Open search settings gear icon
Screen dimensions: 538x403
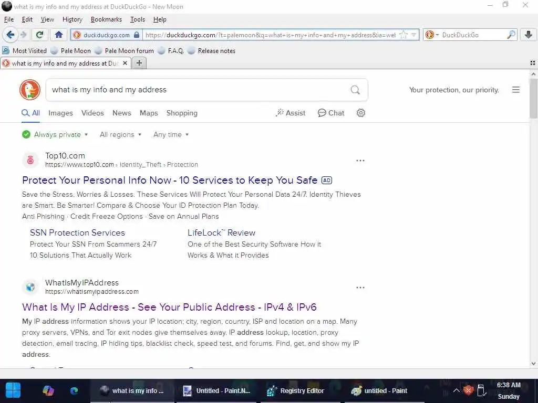[360, 113]
